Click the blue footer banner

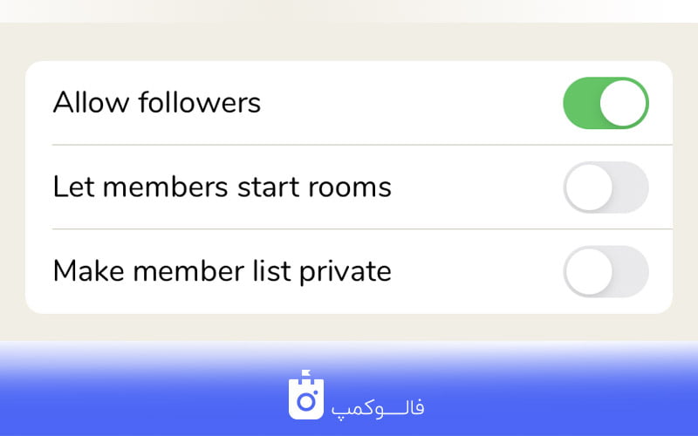pyautogui.click(x=349, y=389)
